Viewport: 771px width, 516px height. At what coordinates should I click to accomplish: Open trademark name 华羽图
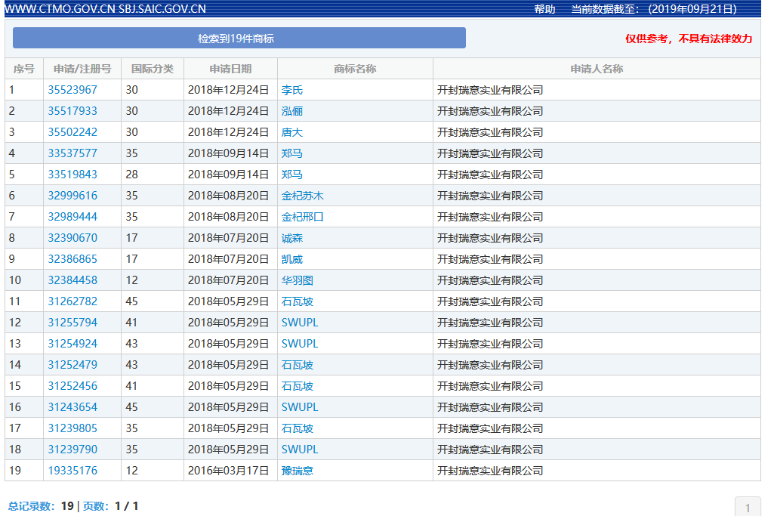coord(298,280)
